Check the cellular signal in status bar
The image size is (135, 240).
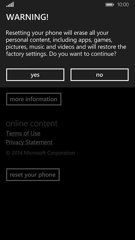tap(10, 4)
